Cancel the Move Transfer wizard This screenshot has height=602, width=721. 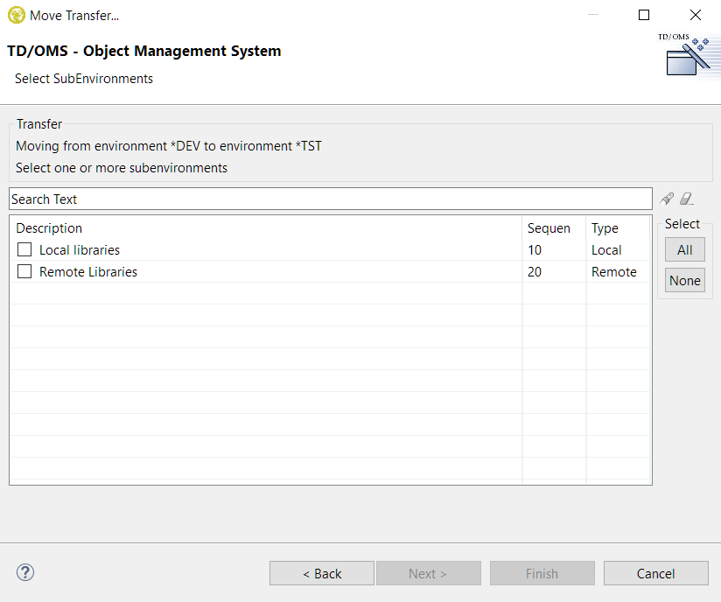coord(655,574)
